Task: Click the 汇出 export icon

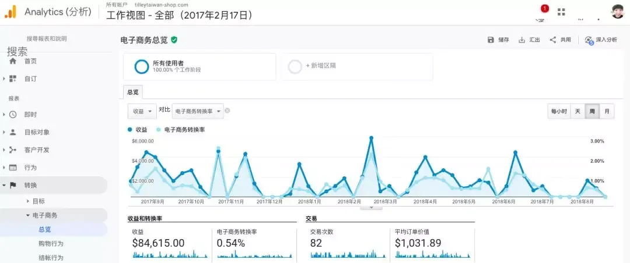Action: coord(522,40)
